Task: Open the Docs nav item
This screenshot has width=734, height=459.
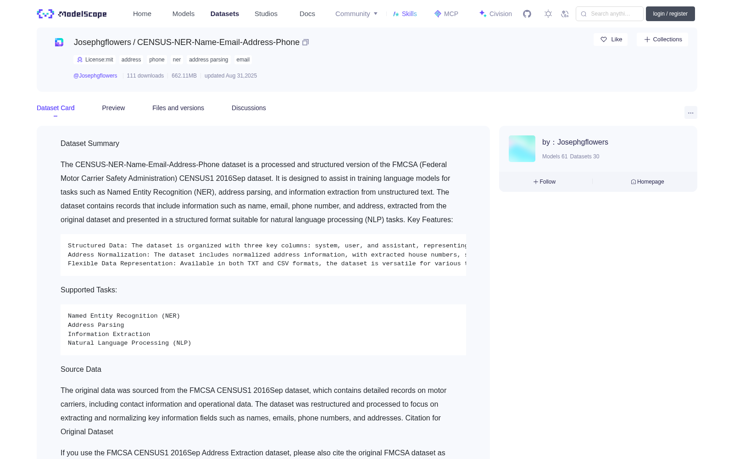Action: coord(307,14)
